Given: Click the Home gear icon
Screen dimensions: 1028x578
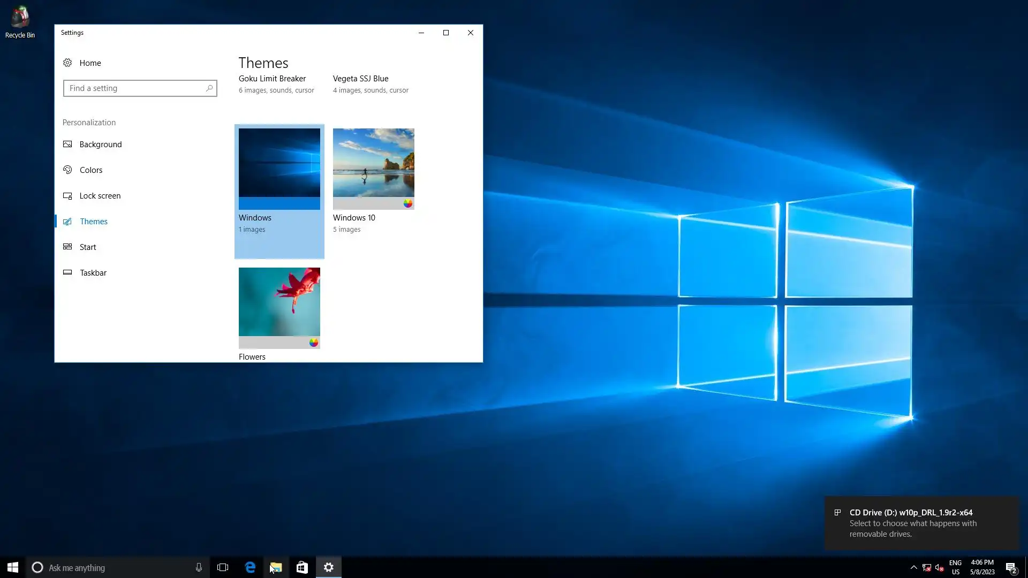Looking at the screenshot, I should pyautogui.click(x=67, y=63).
